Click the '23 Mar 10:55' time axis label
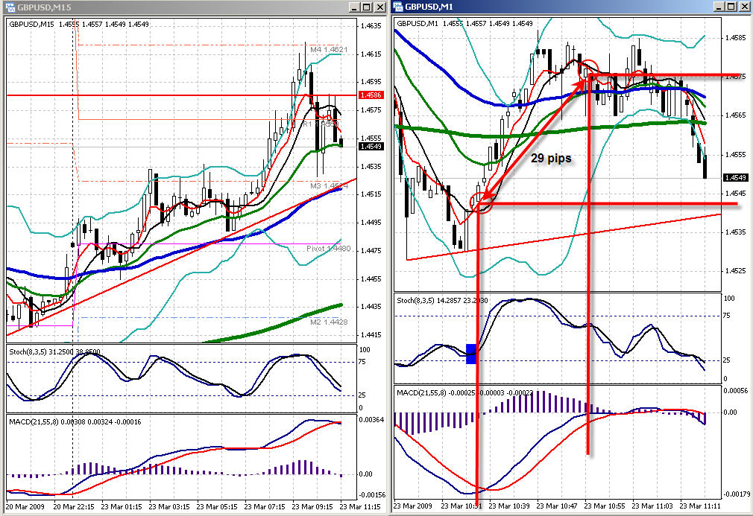The height and width of the screenshot is (516, 753). pyautogui.click(x=605, y=506)
